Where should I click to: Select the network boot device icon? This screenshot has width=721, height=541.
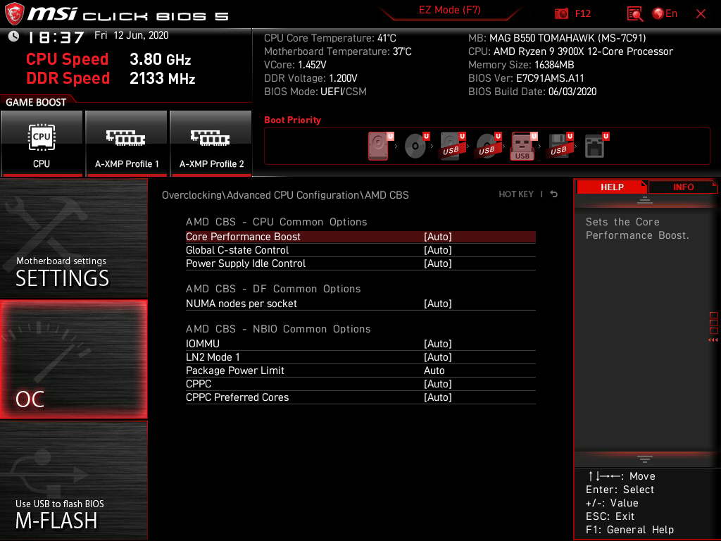click(594, 146)
